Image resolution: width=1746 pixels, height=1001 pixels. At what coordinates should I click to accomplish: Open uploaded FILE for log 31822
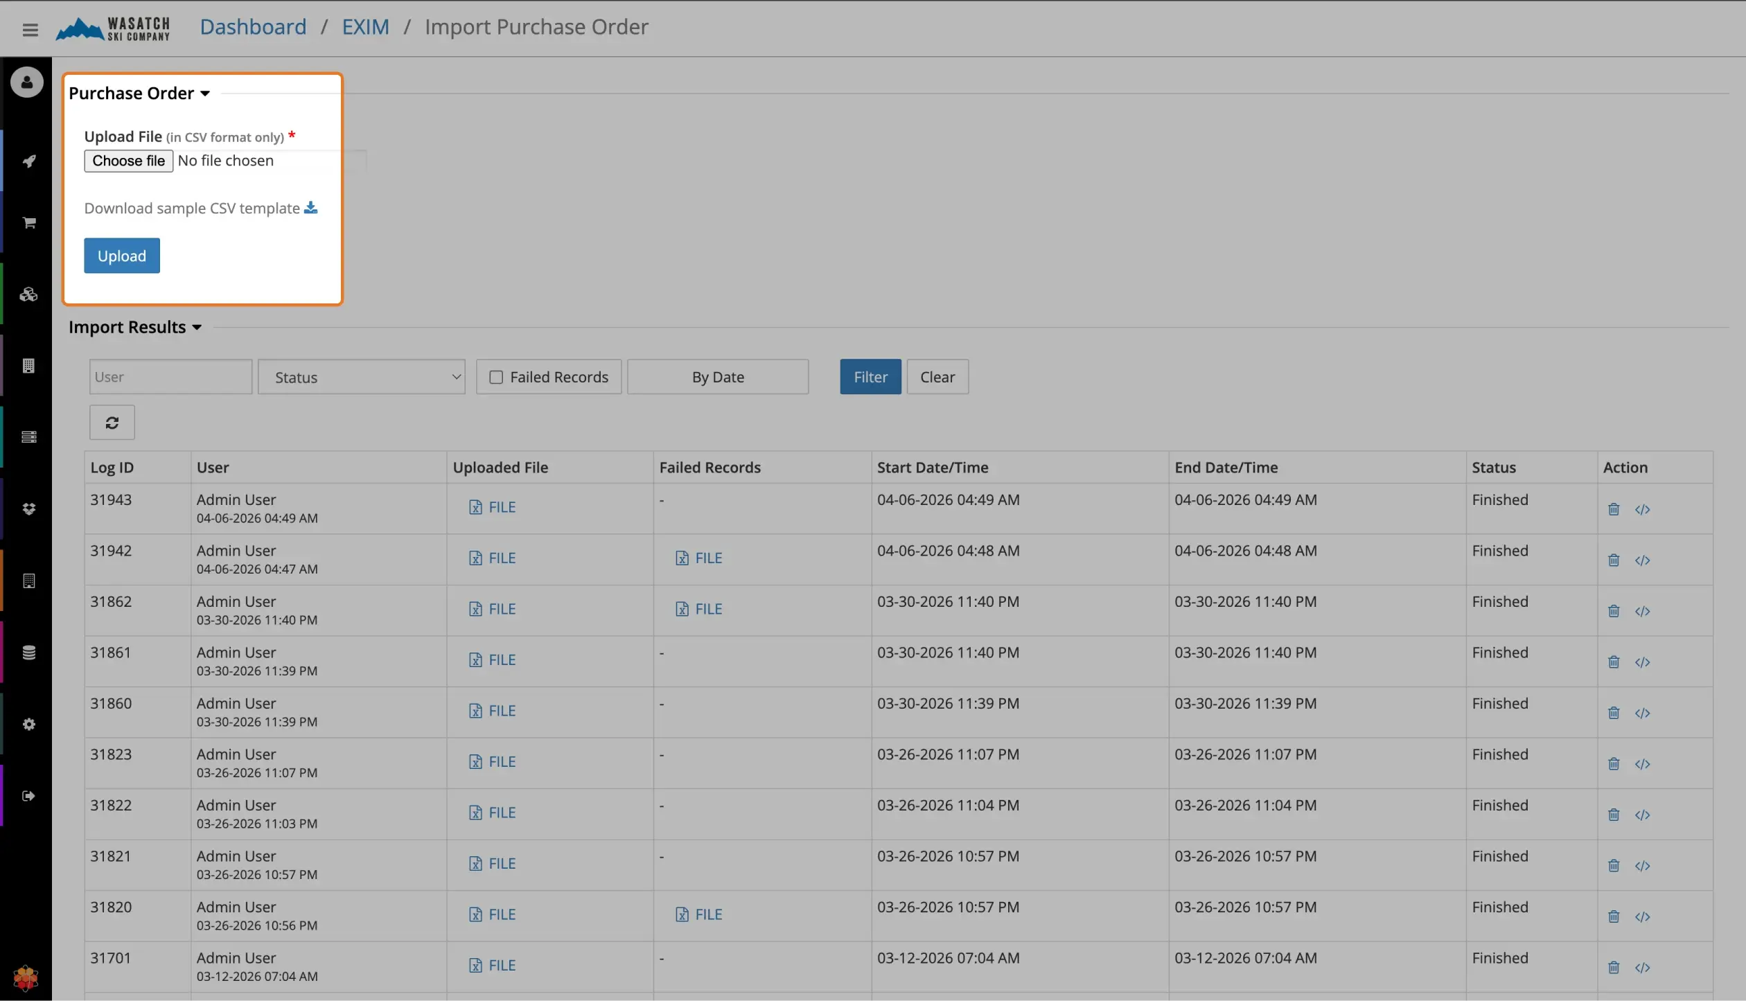pos(493,813)
